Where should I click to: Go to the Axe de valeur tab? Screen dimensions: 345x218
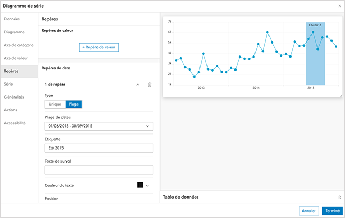(x=19, y=58)
